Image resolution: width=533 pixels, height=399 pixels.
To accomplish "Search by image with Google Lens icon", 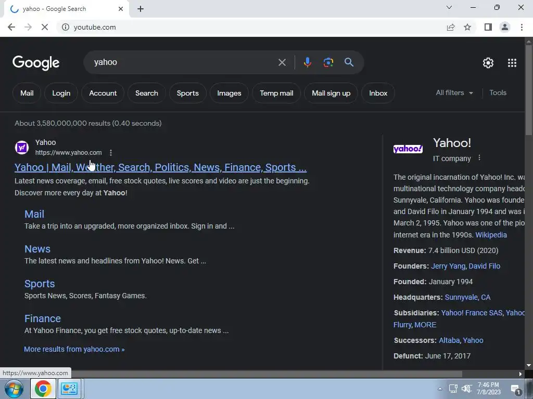I will pyautogui.click(x=328, y=62).
